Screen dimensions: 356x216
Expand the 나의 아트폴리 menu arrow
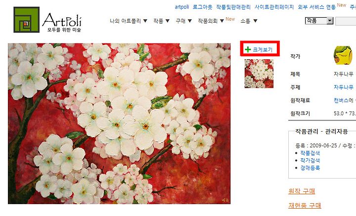(x=145, y=21)
